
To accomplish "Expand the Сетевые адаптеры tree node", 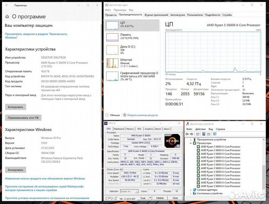I will [190, 190].
